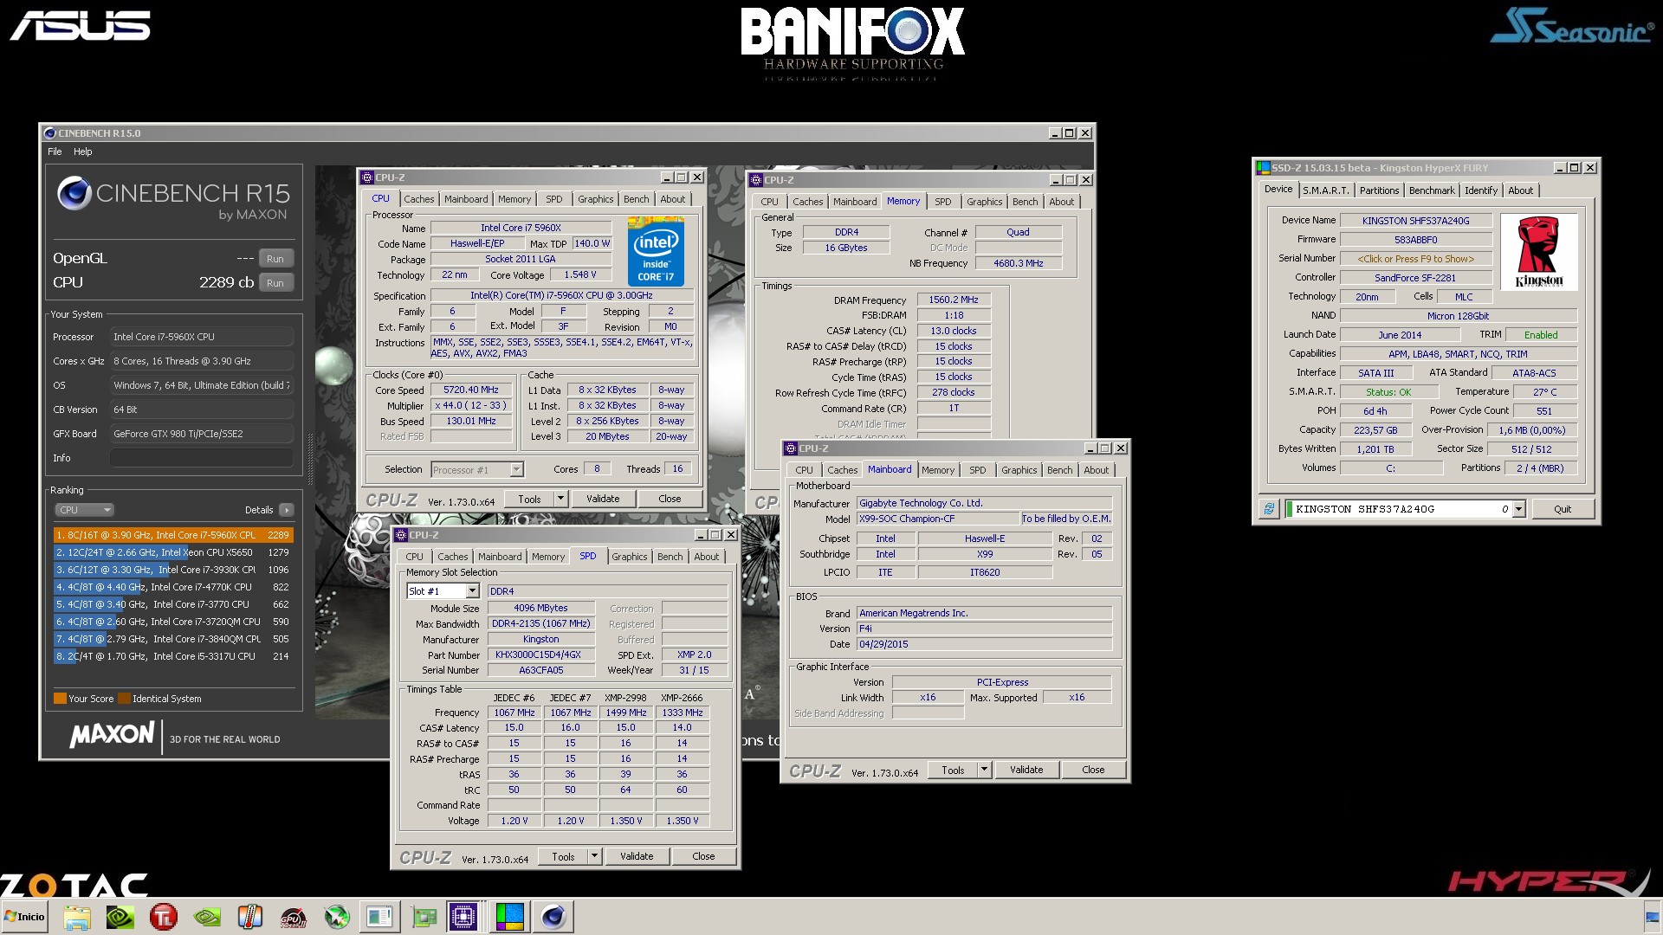This screenshot has width=1663, height=935.
Task: Select the i7-4770K ranking row
Action: pyautogui.click(x=173, y=587)
